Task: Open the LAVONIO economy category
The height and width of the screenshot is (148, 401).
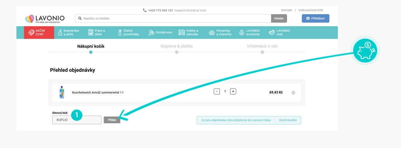Action: 250,33
